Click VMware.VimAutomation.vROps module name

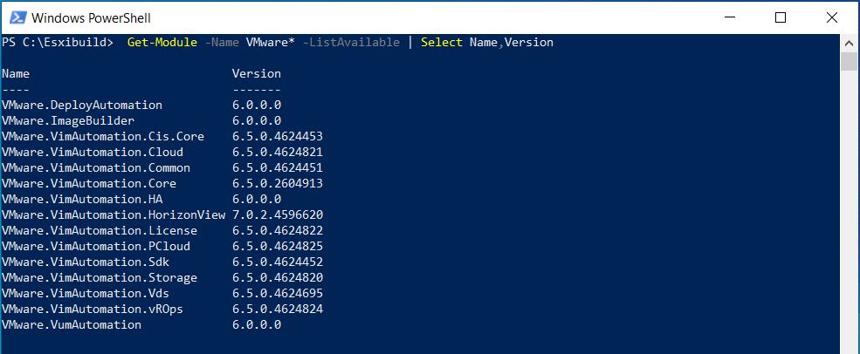[93, 309]
